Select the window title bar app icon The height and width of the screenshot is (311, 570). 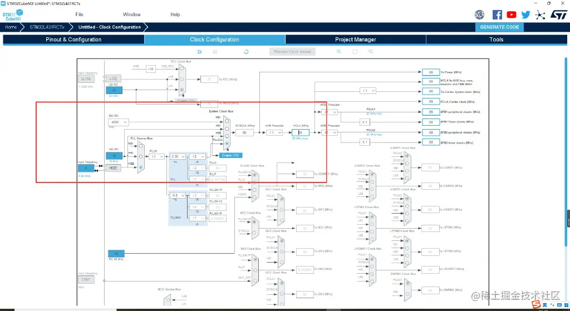pos(3,3)
